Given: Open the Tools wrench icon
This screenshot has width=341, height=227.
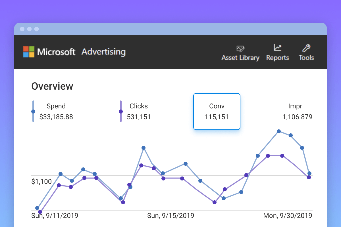Looking at the screenshot, I should (x=306, y=48).
